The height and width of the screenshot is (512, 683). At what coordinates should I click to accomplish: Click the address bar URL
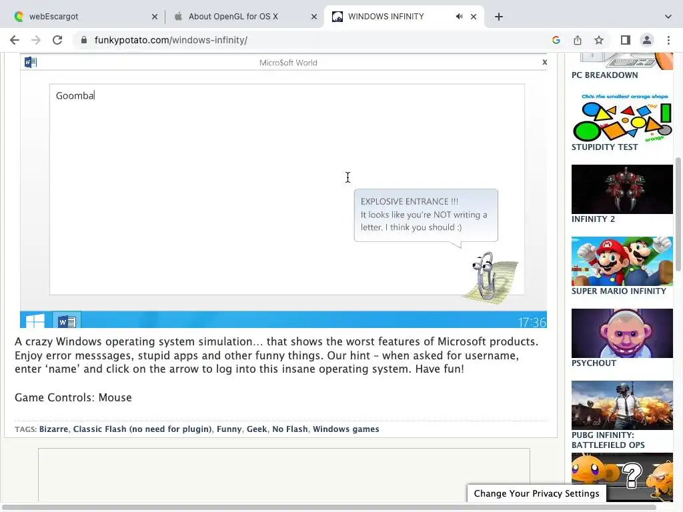(171, 40)
